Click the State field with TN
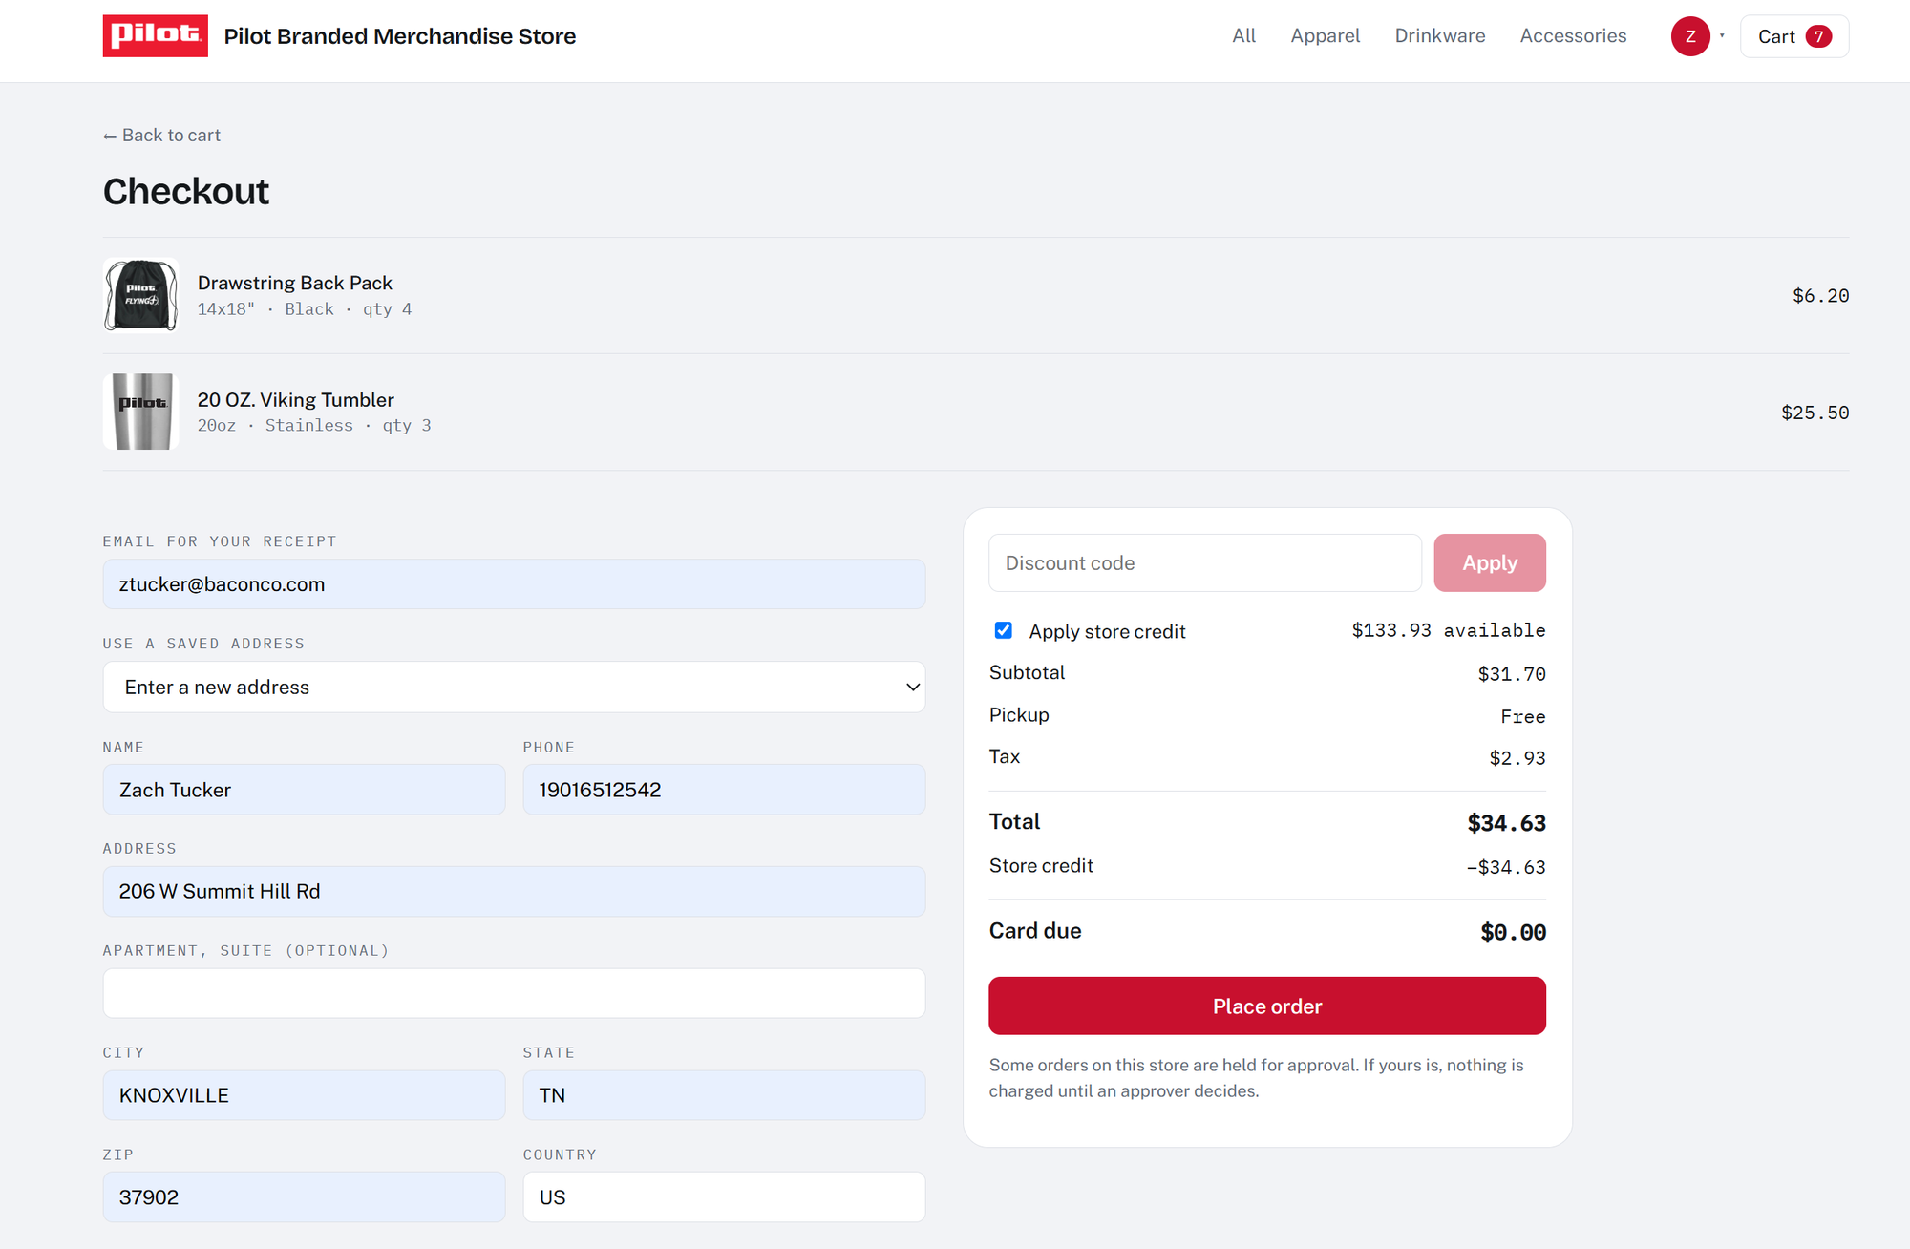Image resolution: width=1910 pixels, height=1249 pixels. click(x=724, y=1095)
